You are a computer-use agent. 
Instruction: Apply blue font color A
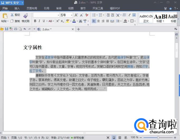click(74, 21)
